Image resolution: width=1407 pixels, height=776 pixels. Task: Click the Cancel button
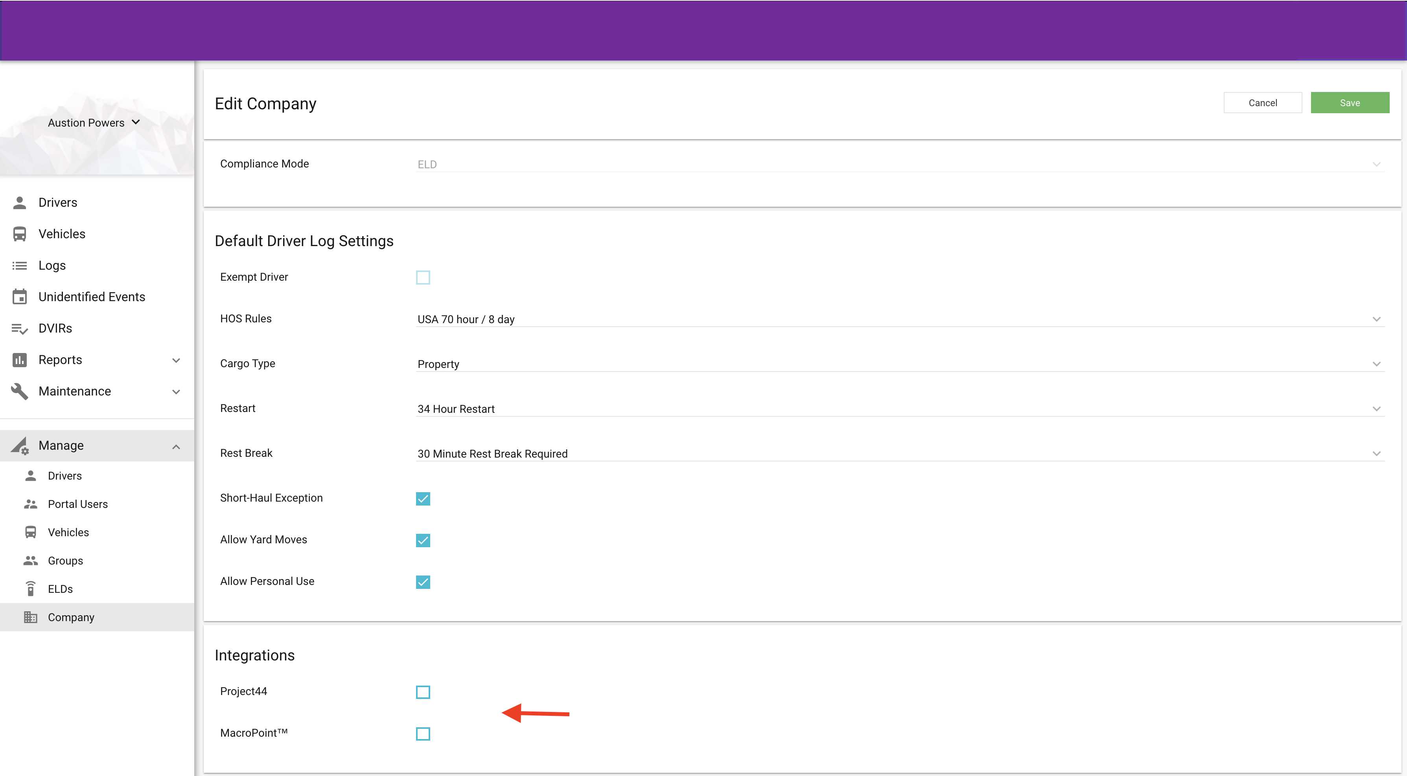point(1262,103)
